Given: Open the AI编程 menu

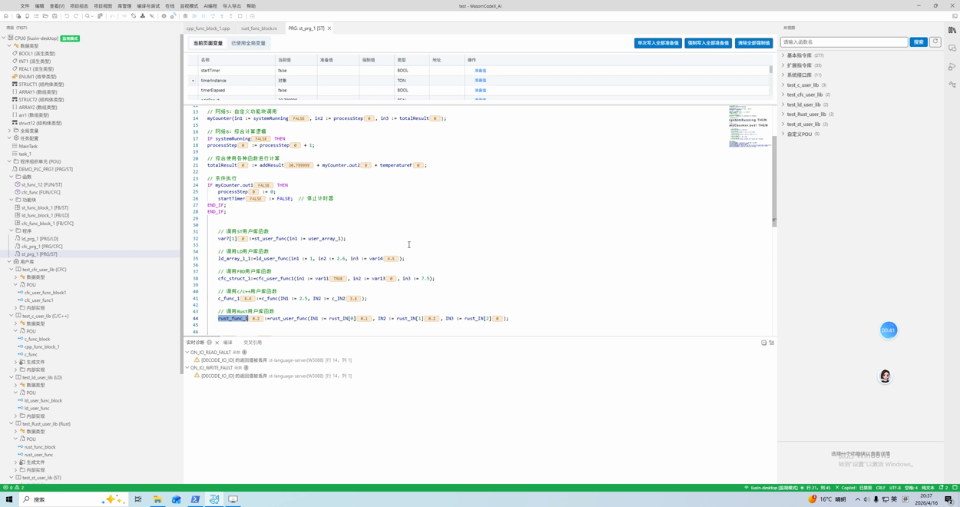Looking at the screenshot, I should 210,6.
